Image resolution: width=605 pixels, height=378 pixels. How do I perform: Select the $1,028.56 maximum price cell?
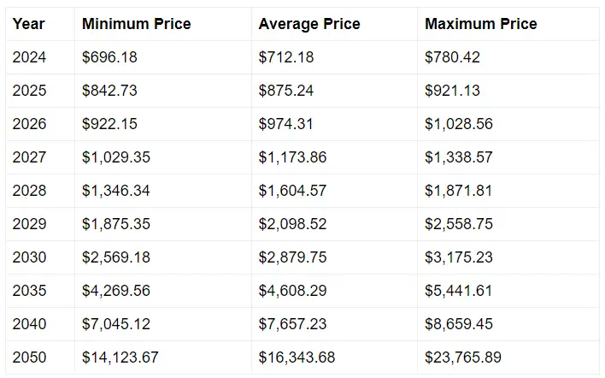(459, 124)
